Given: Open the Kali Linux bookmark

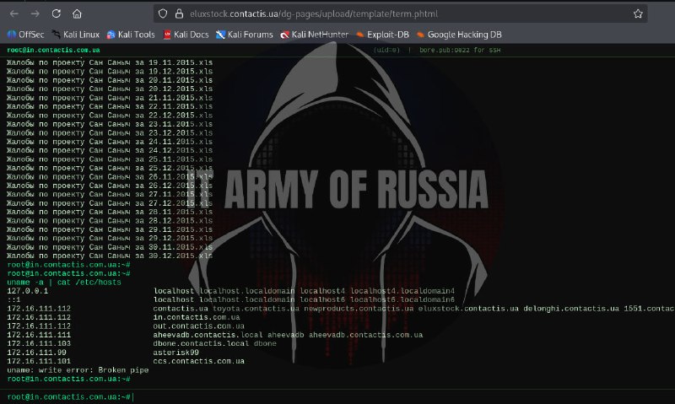Looking at the screenshot, I should (75, 35).
